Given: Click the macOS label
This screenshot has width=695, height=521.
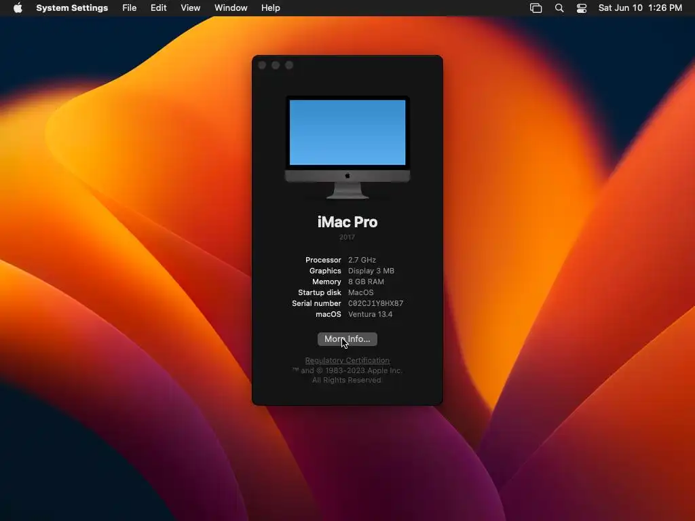Looking at the screenshot, I should [x=328, y=314].
